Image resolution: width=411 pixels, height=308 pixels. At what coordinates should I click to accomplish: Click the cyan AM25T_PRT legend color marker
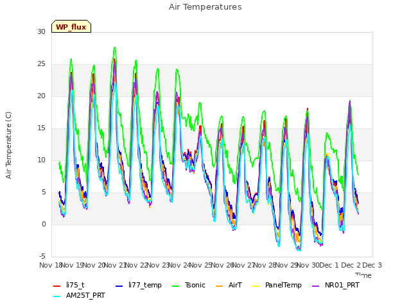tap(57, 296)
